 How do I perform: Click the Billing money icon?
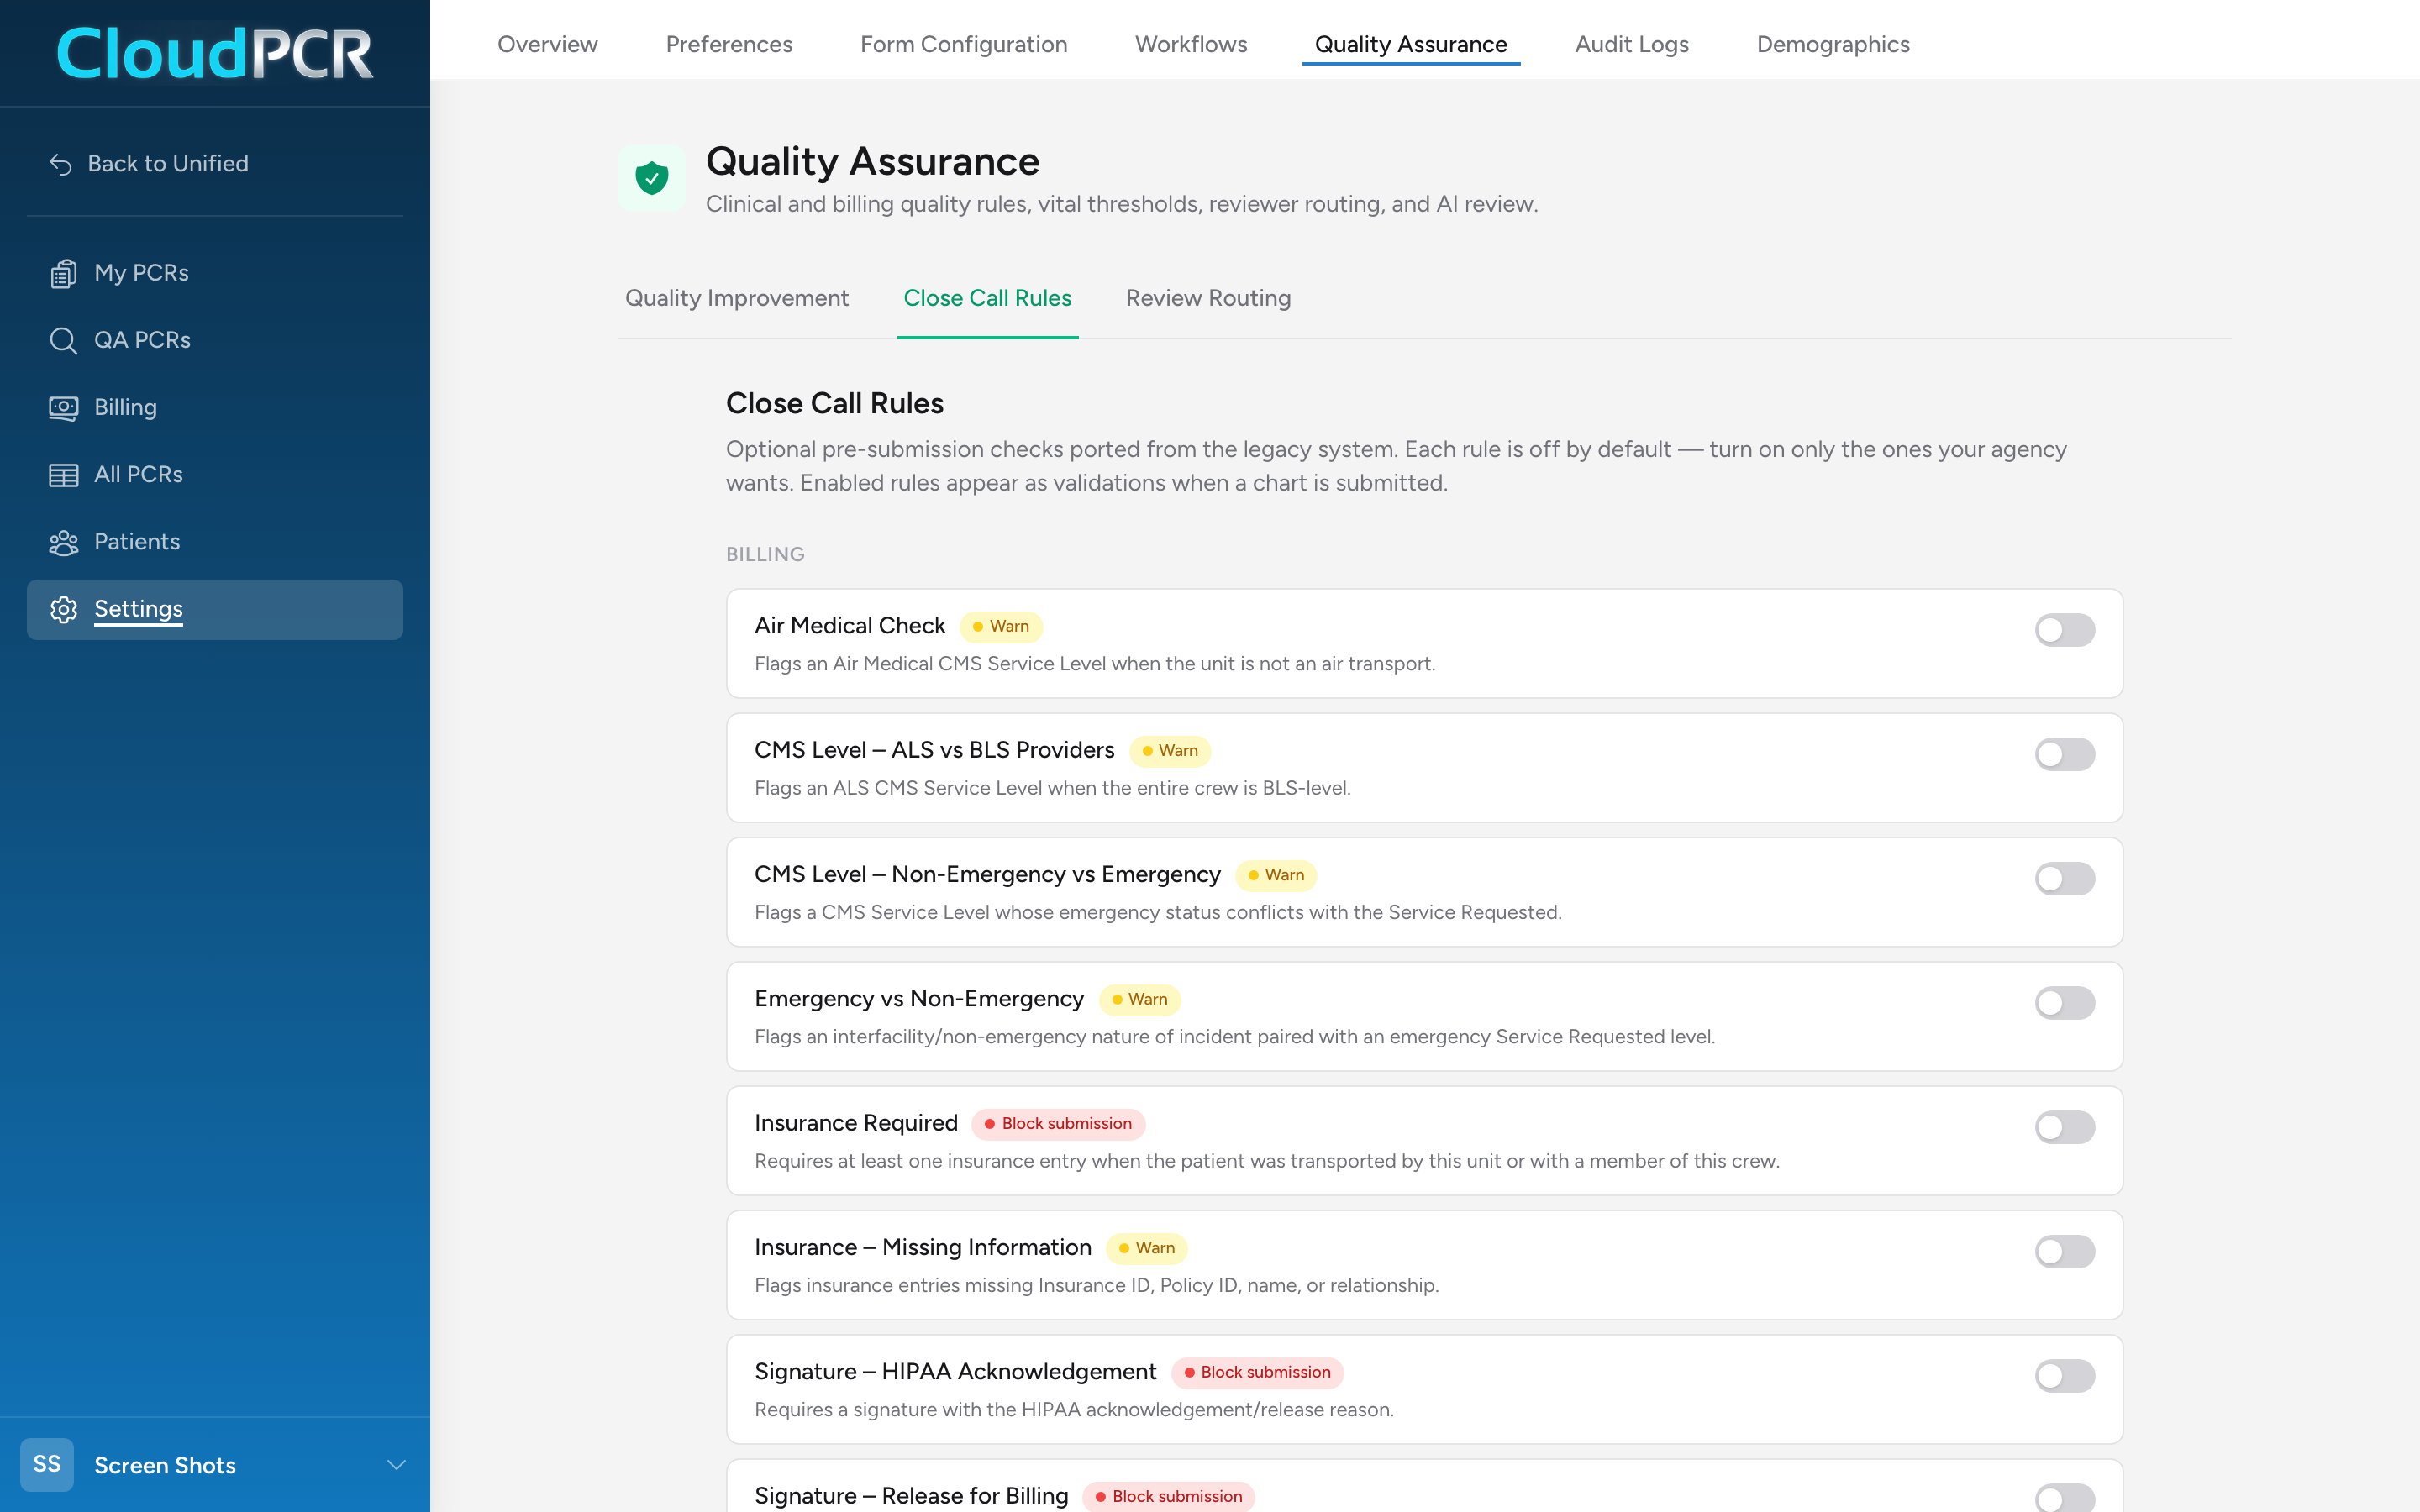[63, 408]
